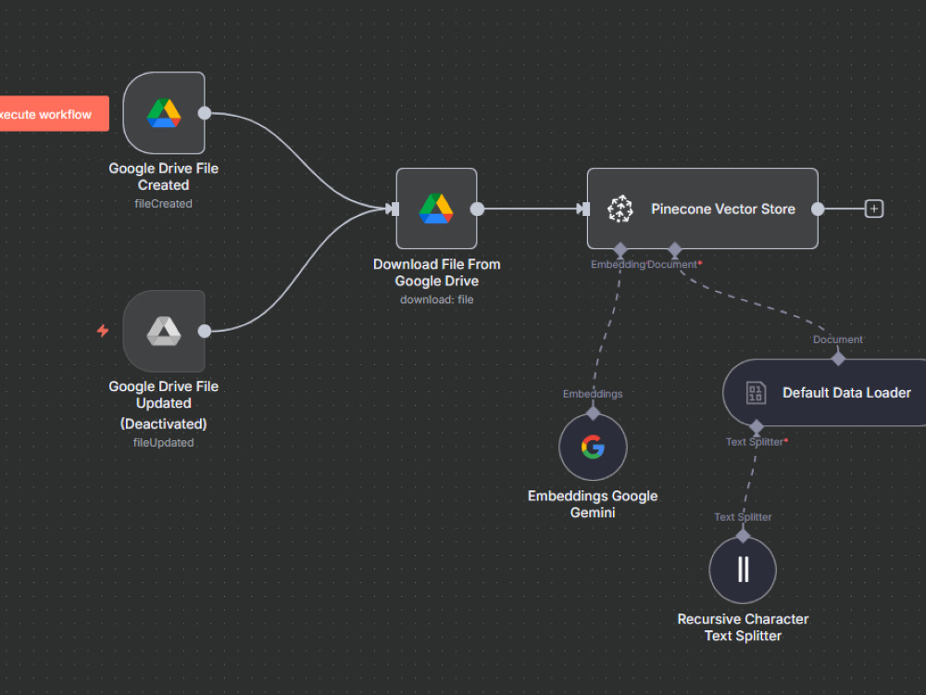926x695 pixels.
Task: Click input connector of Download File node
Action: [x=395, y=208]
